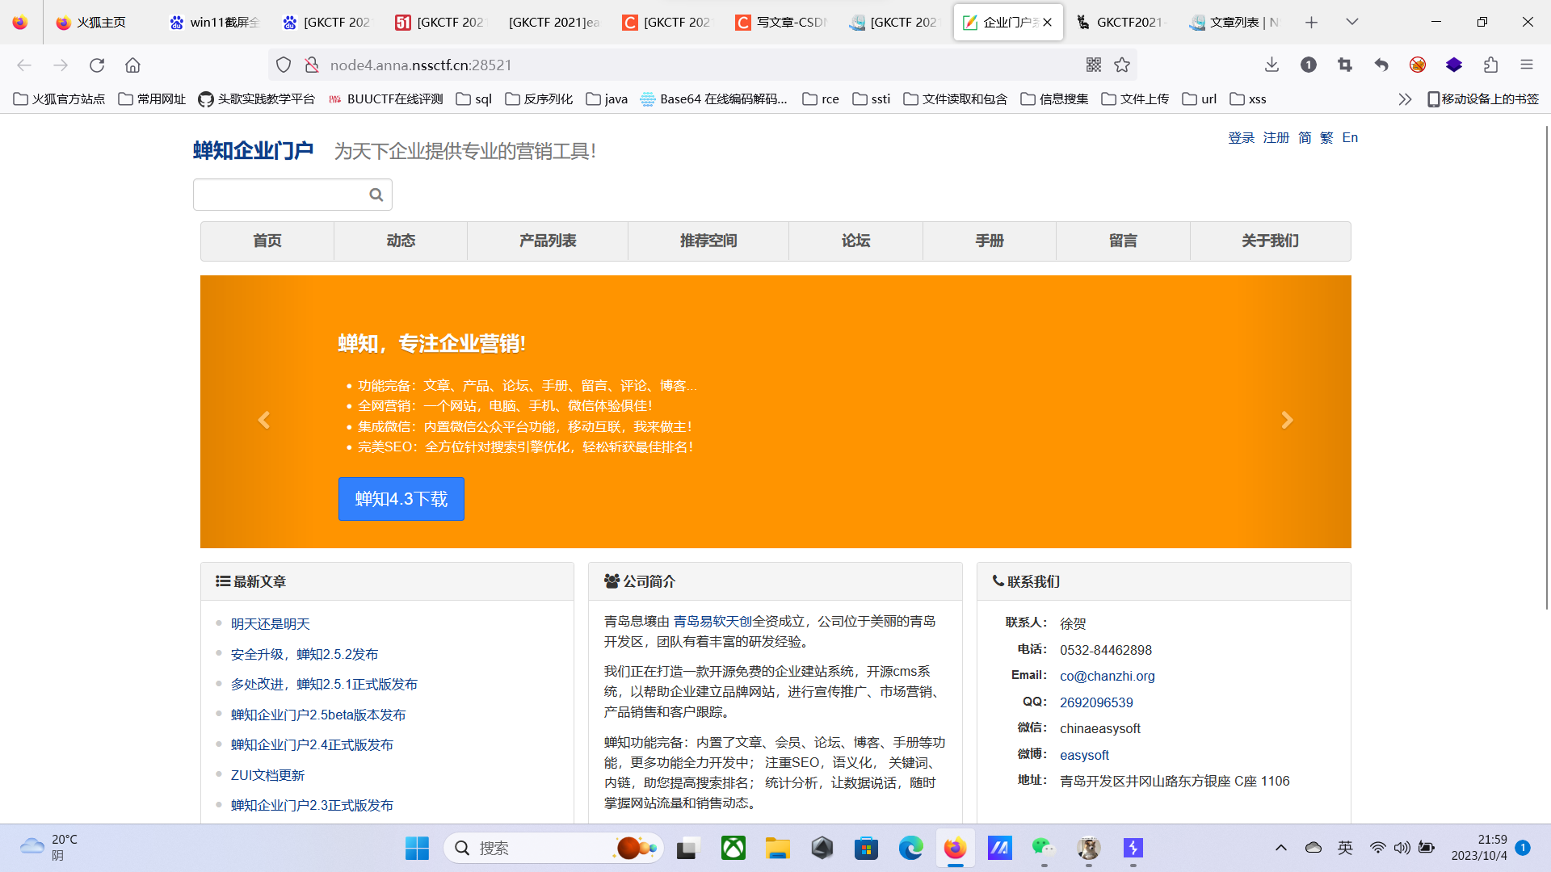Open the extensions puzzle icon
This screenshot has width=1551, height=872.
(1490, 65)
